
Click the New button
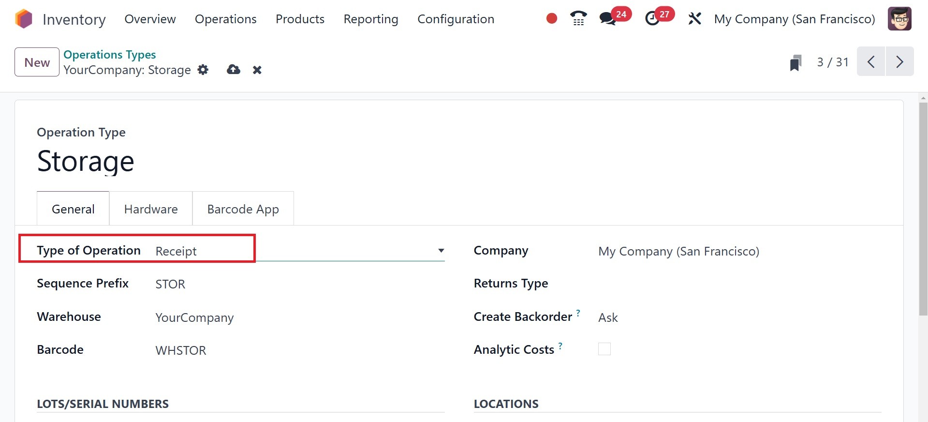click(37, 62)
